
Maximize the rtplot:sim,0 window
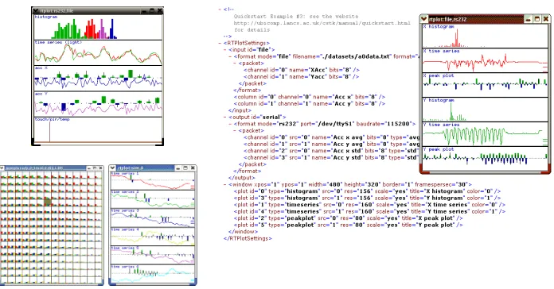click(x=185, y=168)
